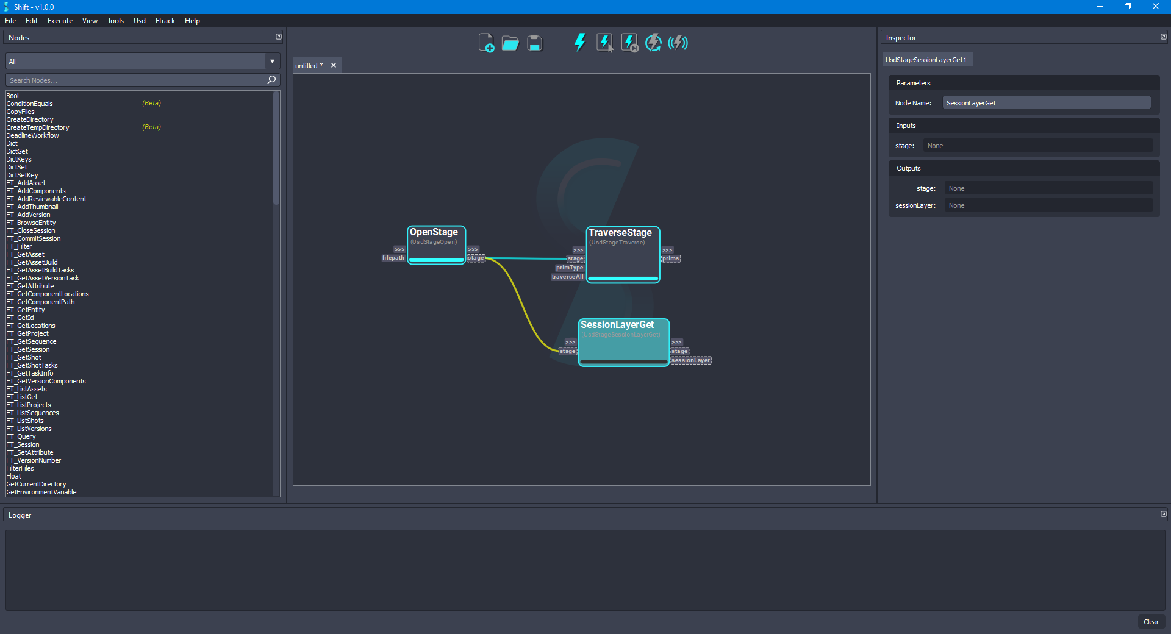This screenshot has height=634, width=1171.
Task: Trigger the continuous execution cycle icon
Action: click(653, 43)
